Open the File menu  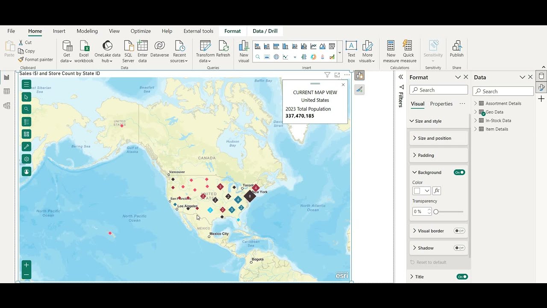point(11,31)
